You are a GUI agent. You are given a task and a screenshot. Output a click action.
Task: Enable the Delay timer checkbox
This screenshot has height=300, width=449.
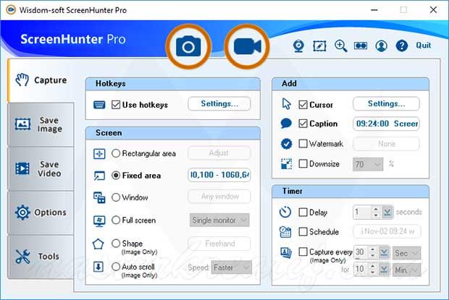click(x=303, y=213)
